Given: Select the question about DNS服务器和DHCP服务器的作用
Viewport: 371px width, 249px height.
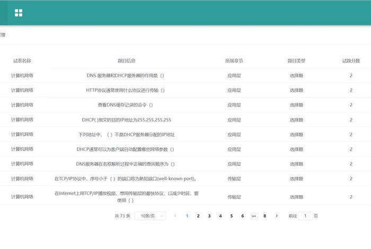Looking at the screenshot, I should tap(126, 76).
